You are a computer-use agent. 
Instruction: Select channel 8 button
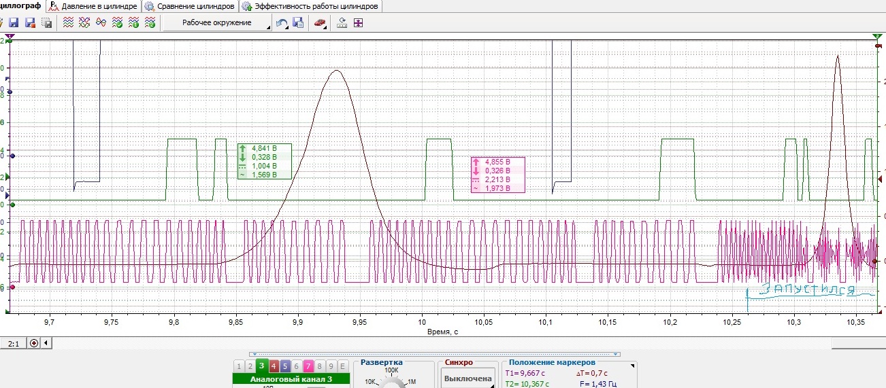[320, 366]
